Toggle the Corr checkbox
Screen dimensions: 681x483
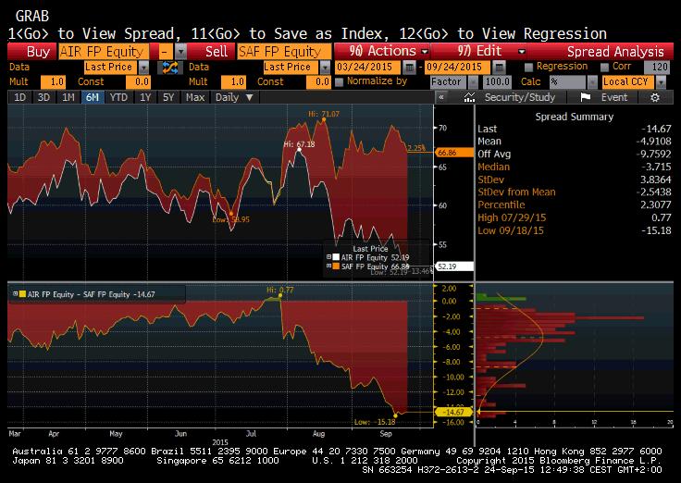pos(604,67)
